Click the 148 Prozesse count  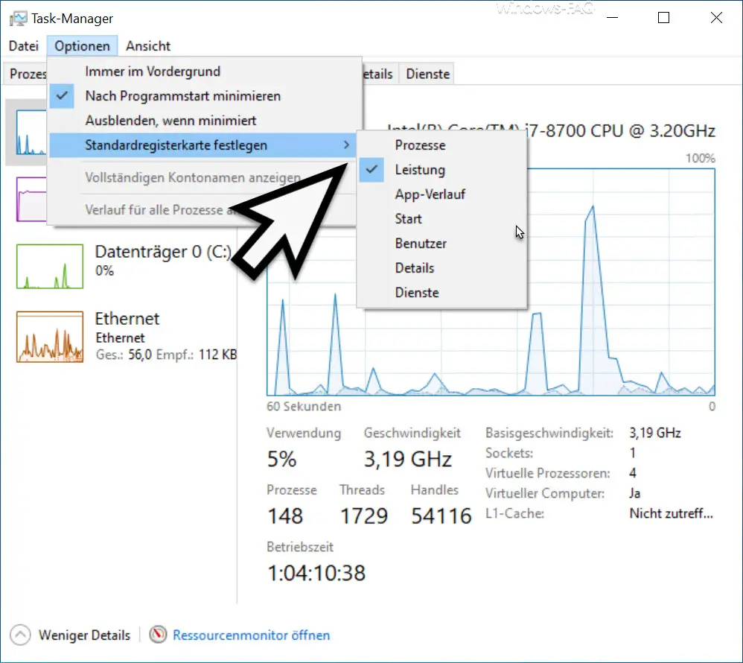tap(285, 516)
